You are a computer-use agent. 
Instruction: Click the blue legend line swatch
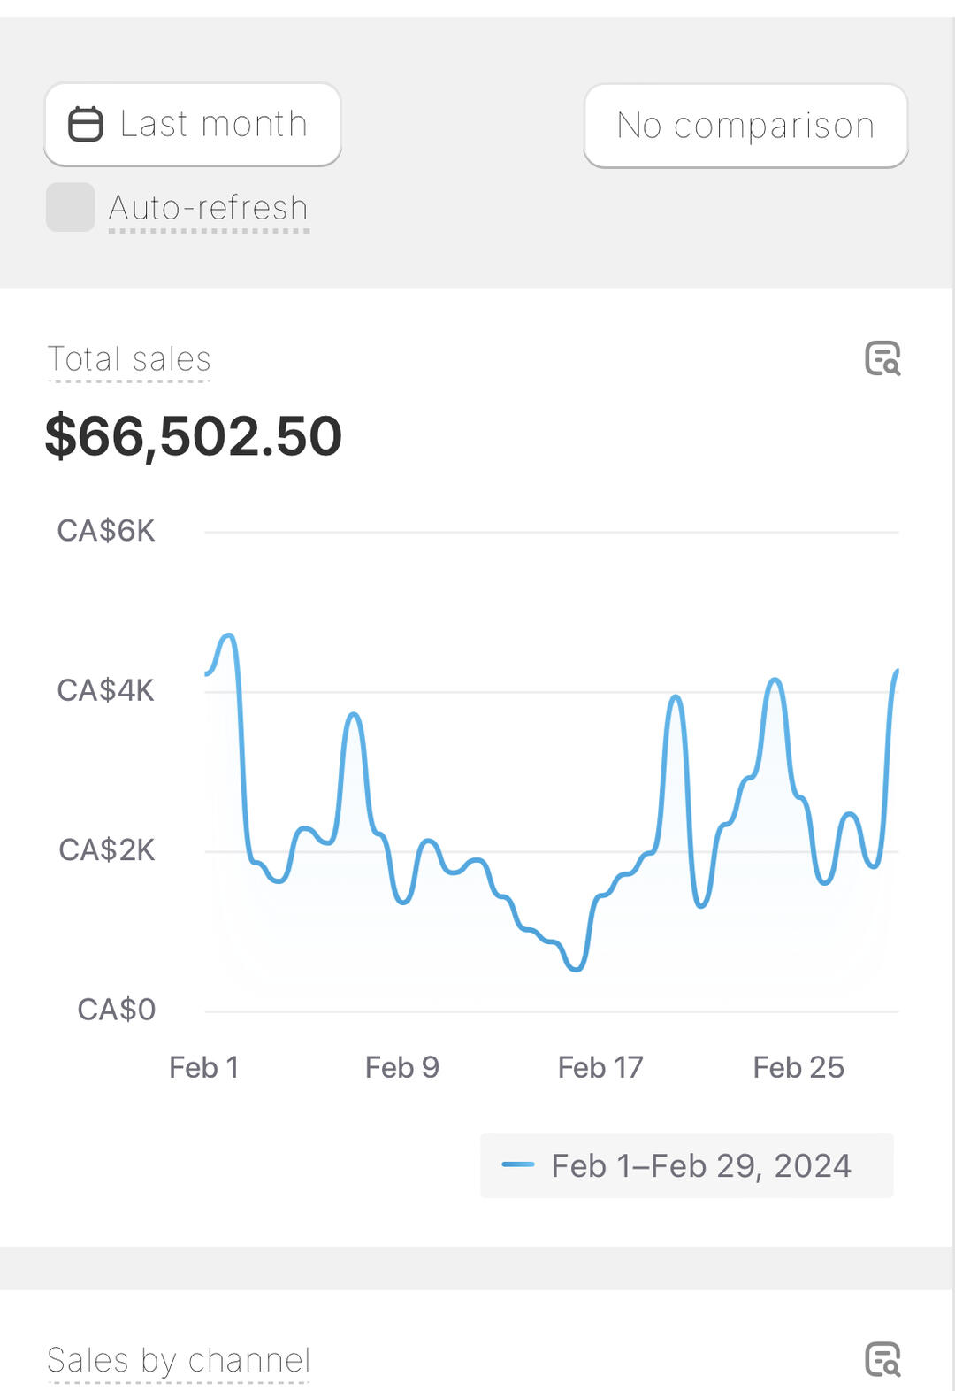pos(517,1164)
